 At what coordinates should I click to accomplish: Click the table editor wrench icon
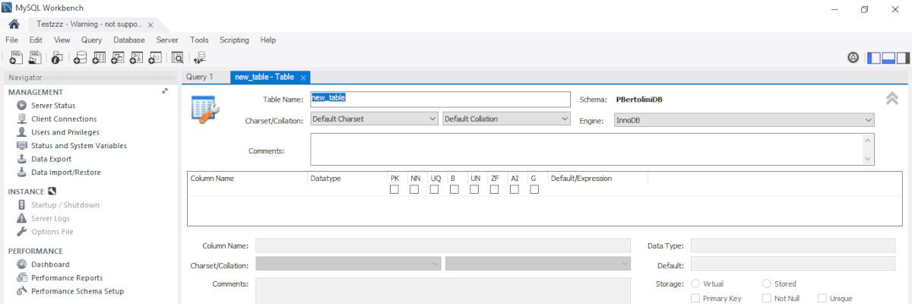[204, 110]
